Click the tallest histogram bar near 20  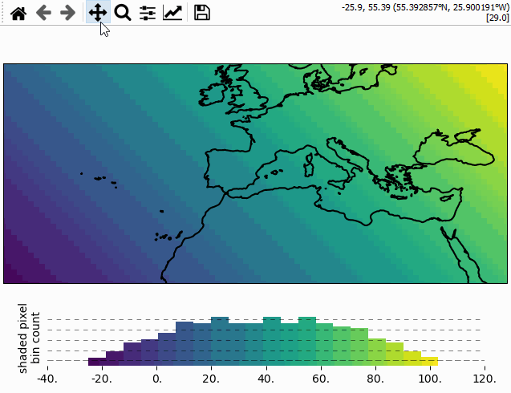pos(220,341)
